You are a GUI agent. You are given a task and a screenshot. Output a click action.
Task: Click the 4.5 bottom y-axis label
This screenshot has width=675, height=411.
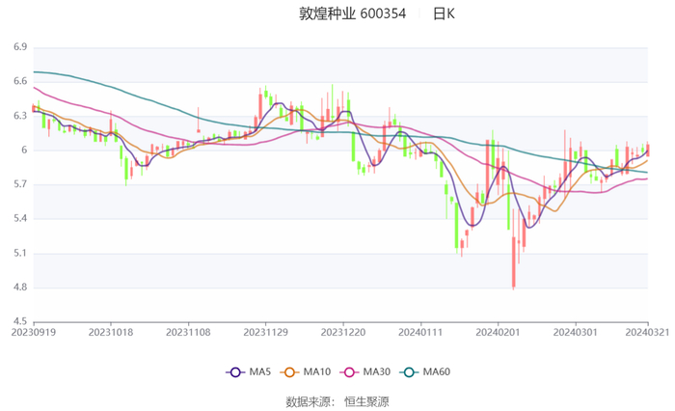[x=19, y=321]
